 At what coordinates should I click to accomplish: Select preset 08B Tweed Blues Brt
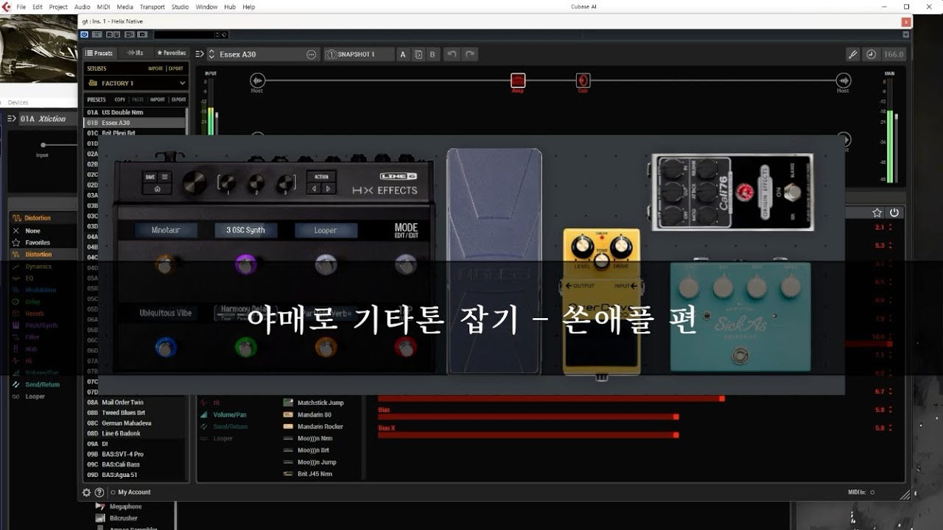click(135, 413)
